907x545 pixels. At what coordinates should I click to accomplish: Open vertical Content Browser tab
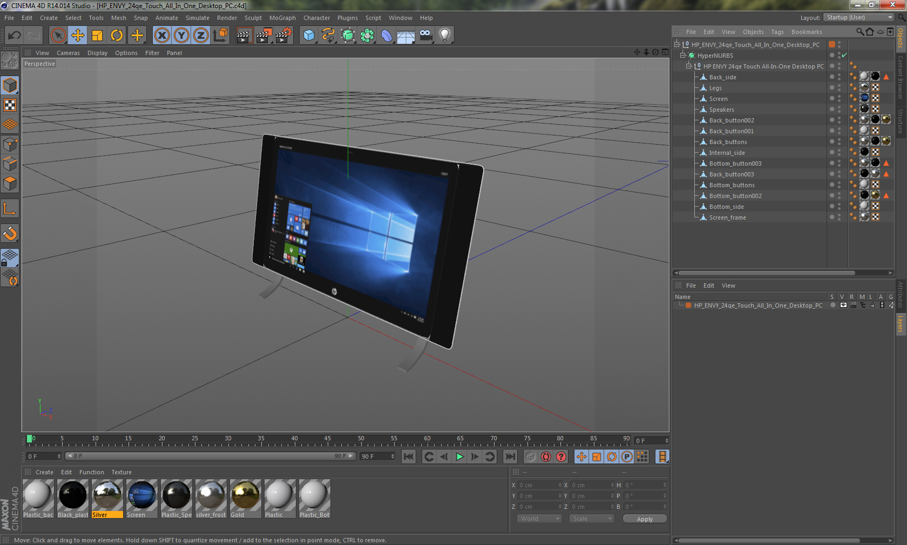coord(901,77)
